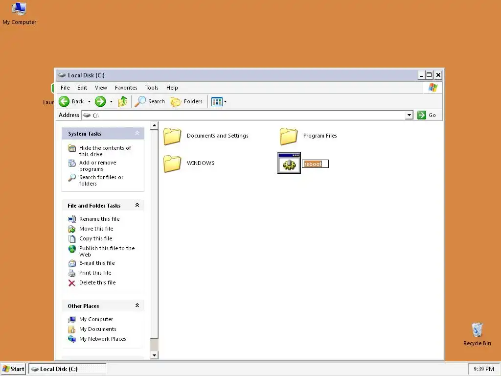Open the View menu
The height and width of the screenshot is (376, 501).
pos(101,88)
